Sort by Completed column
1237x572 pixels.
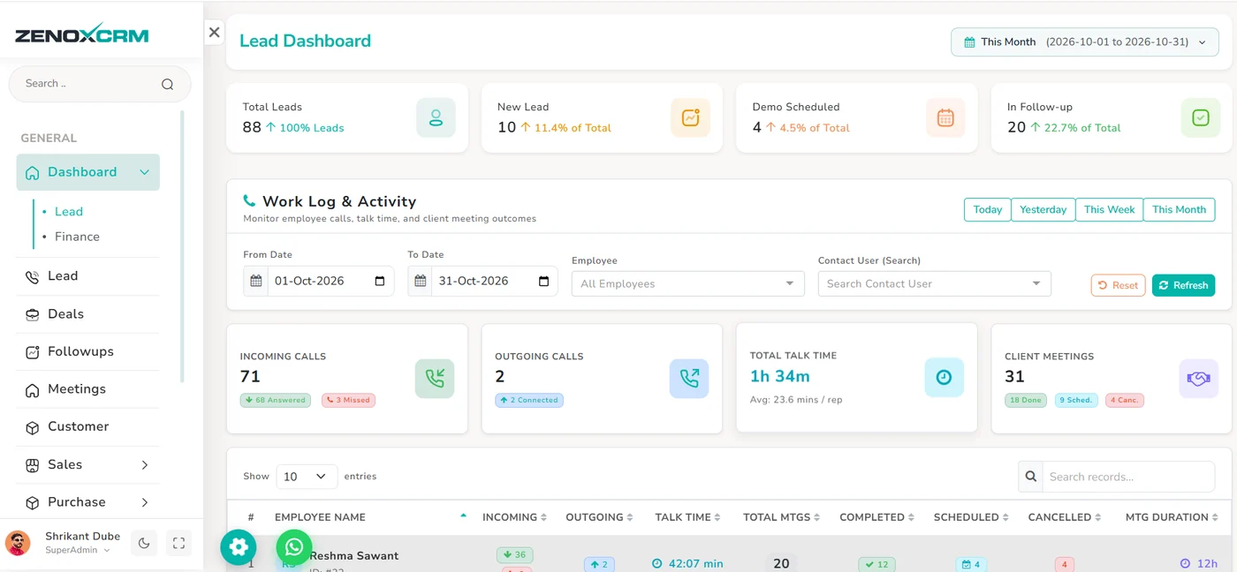click(x=877, y=517)
